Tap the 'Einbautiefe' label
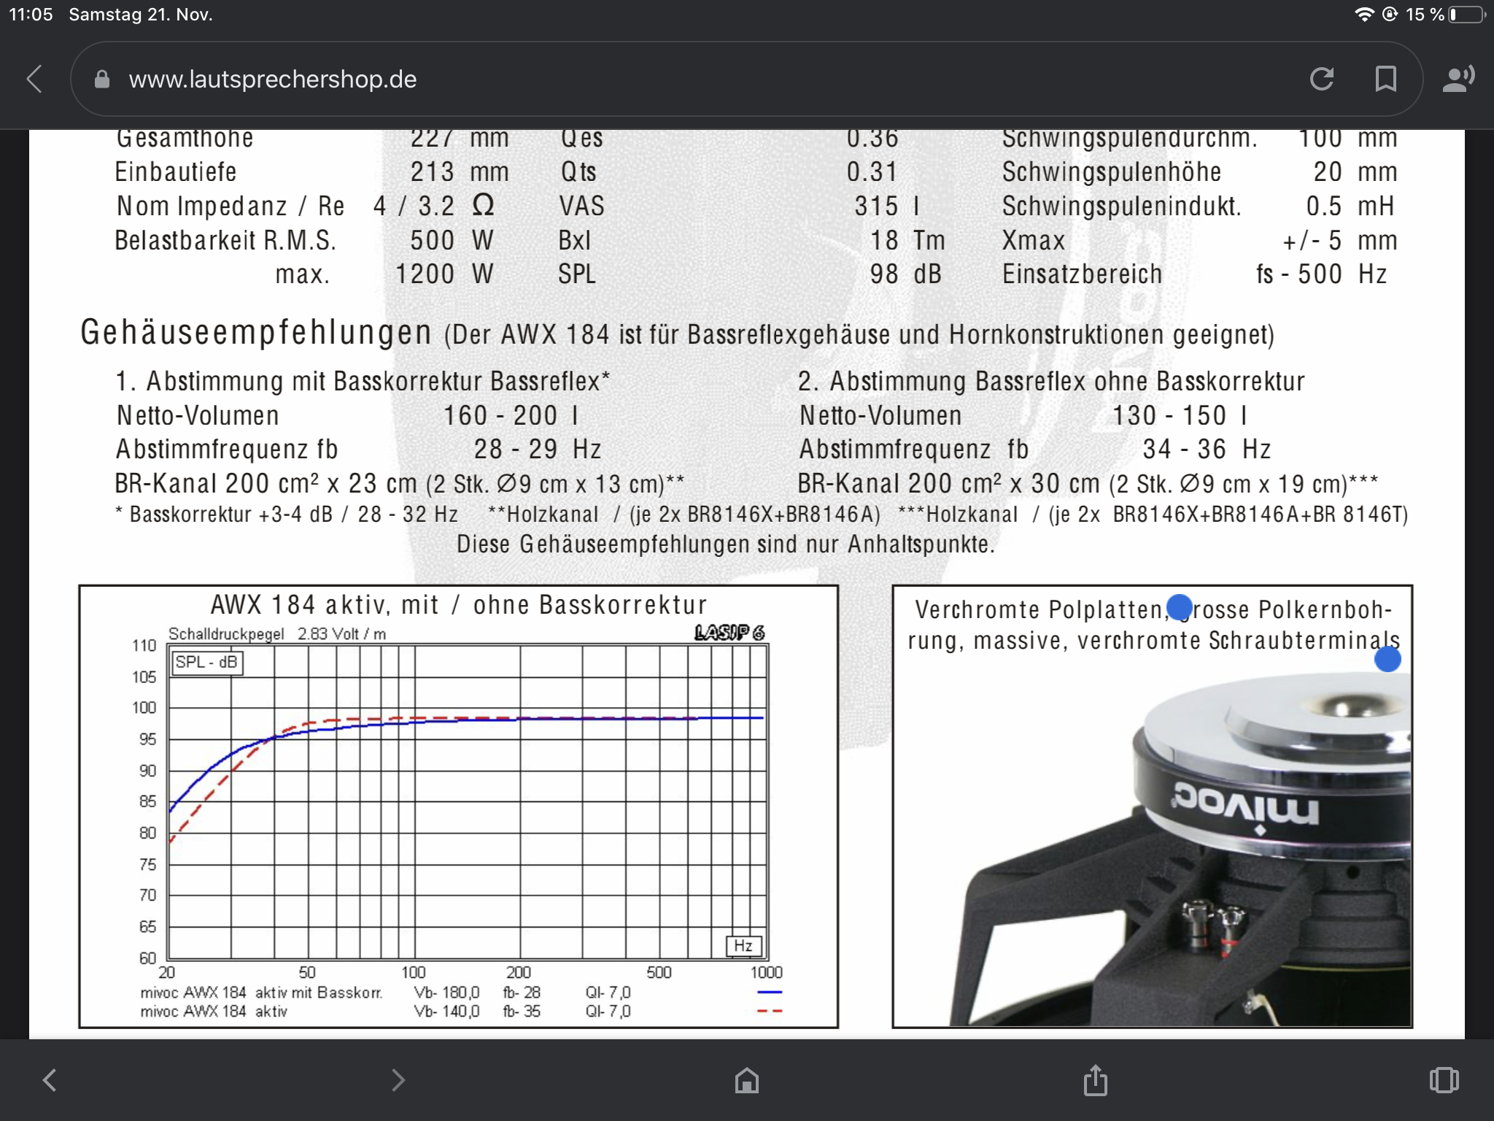Image resolution: width=1494 pixels, height=1121 pixels. (x=176, y=172)
